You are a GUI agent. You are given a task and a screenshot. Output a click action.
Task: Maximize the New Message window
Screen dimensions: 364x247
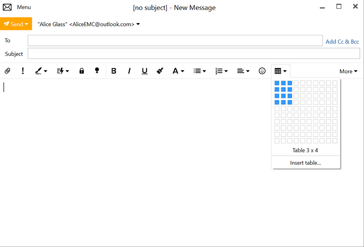[x=339, y=6]
